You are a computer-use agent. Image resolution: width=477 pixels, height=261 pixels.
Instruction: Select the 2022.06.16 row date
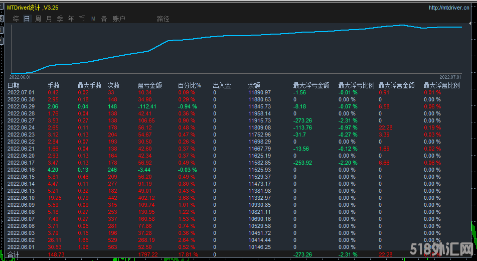click(21, 170)
